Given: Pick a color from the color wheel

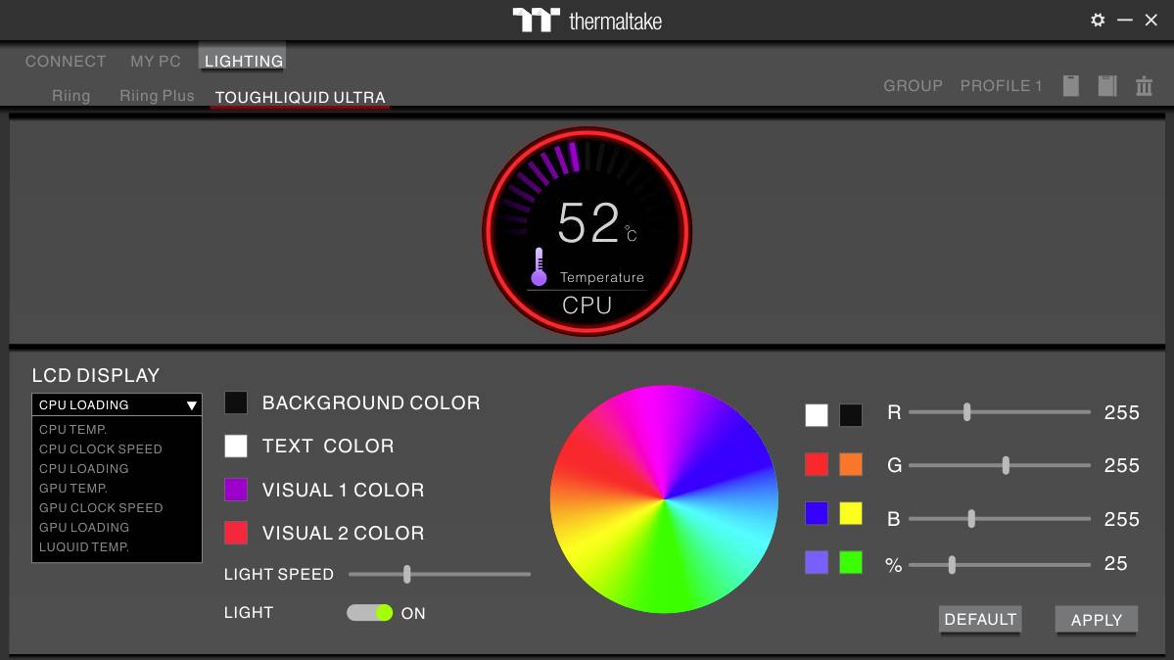Looking at the screenshot, I should click(x=663, y=499).
